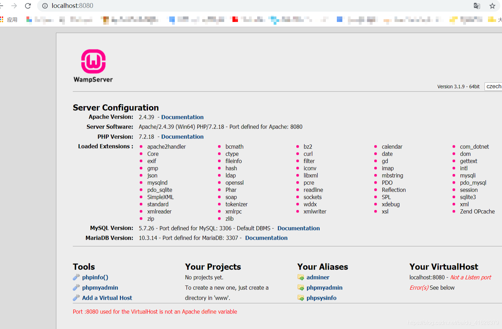Click the 'Version 3.1.9 - 64bit' text

pyautogui.click(x=458, y=86)
